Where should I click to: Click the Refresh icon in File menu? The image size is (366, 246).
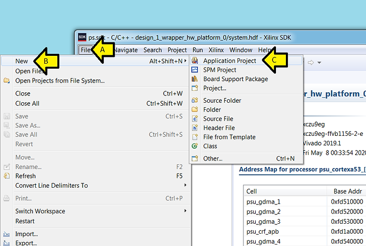click(x=7, y=176)
